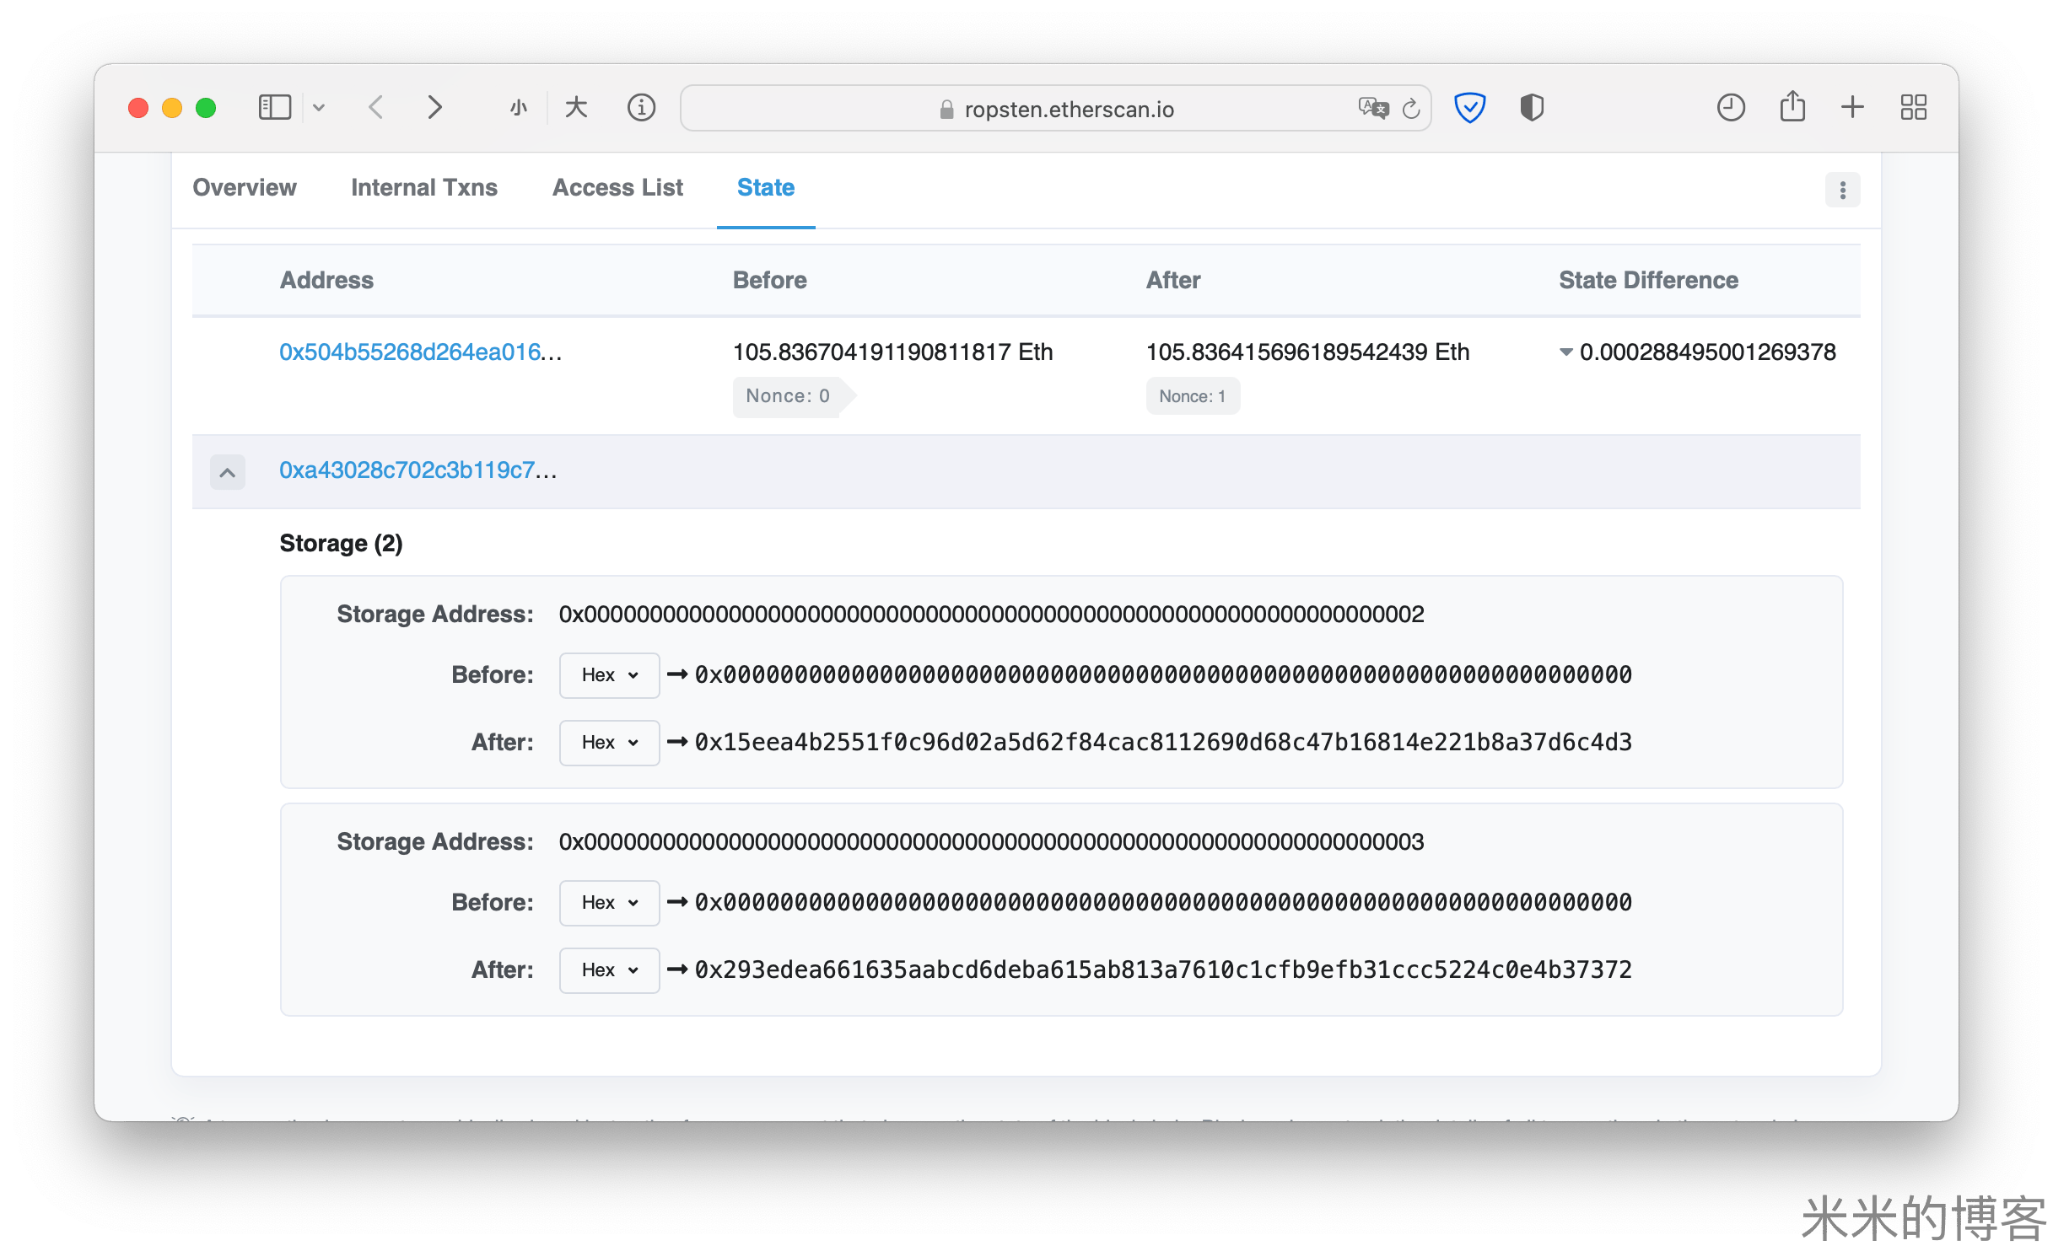Image resolution: width=2053 pixels, height=1246 pixels.
Task: Click the three-dot more options button
Action: pos(1842,190)
